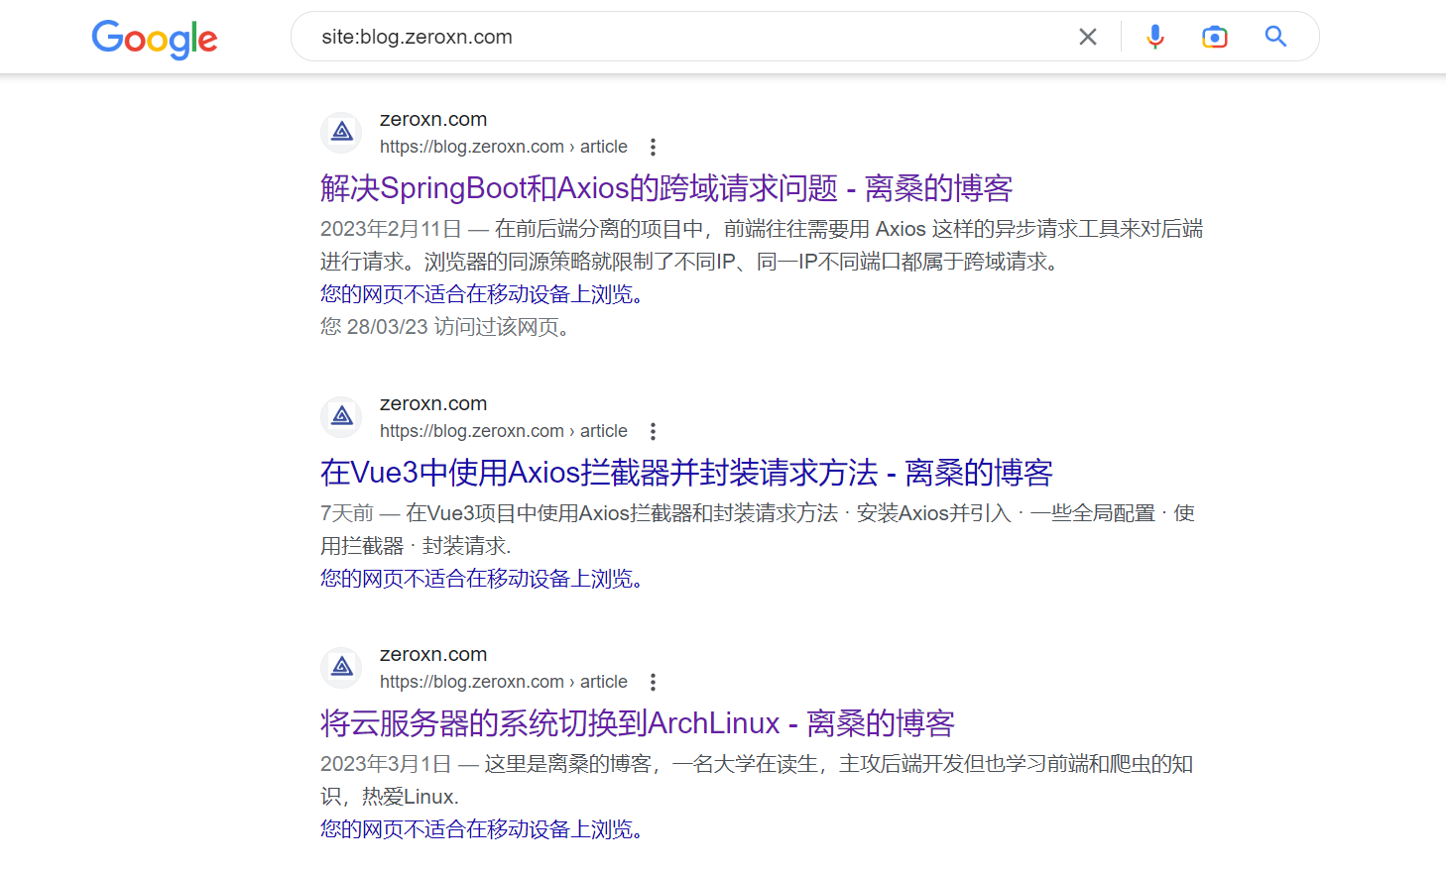The height and width of the screenshot is (872, 1446).
Task: Click zeroxn.com site name of third result
Action: point(433,654)
